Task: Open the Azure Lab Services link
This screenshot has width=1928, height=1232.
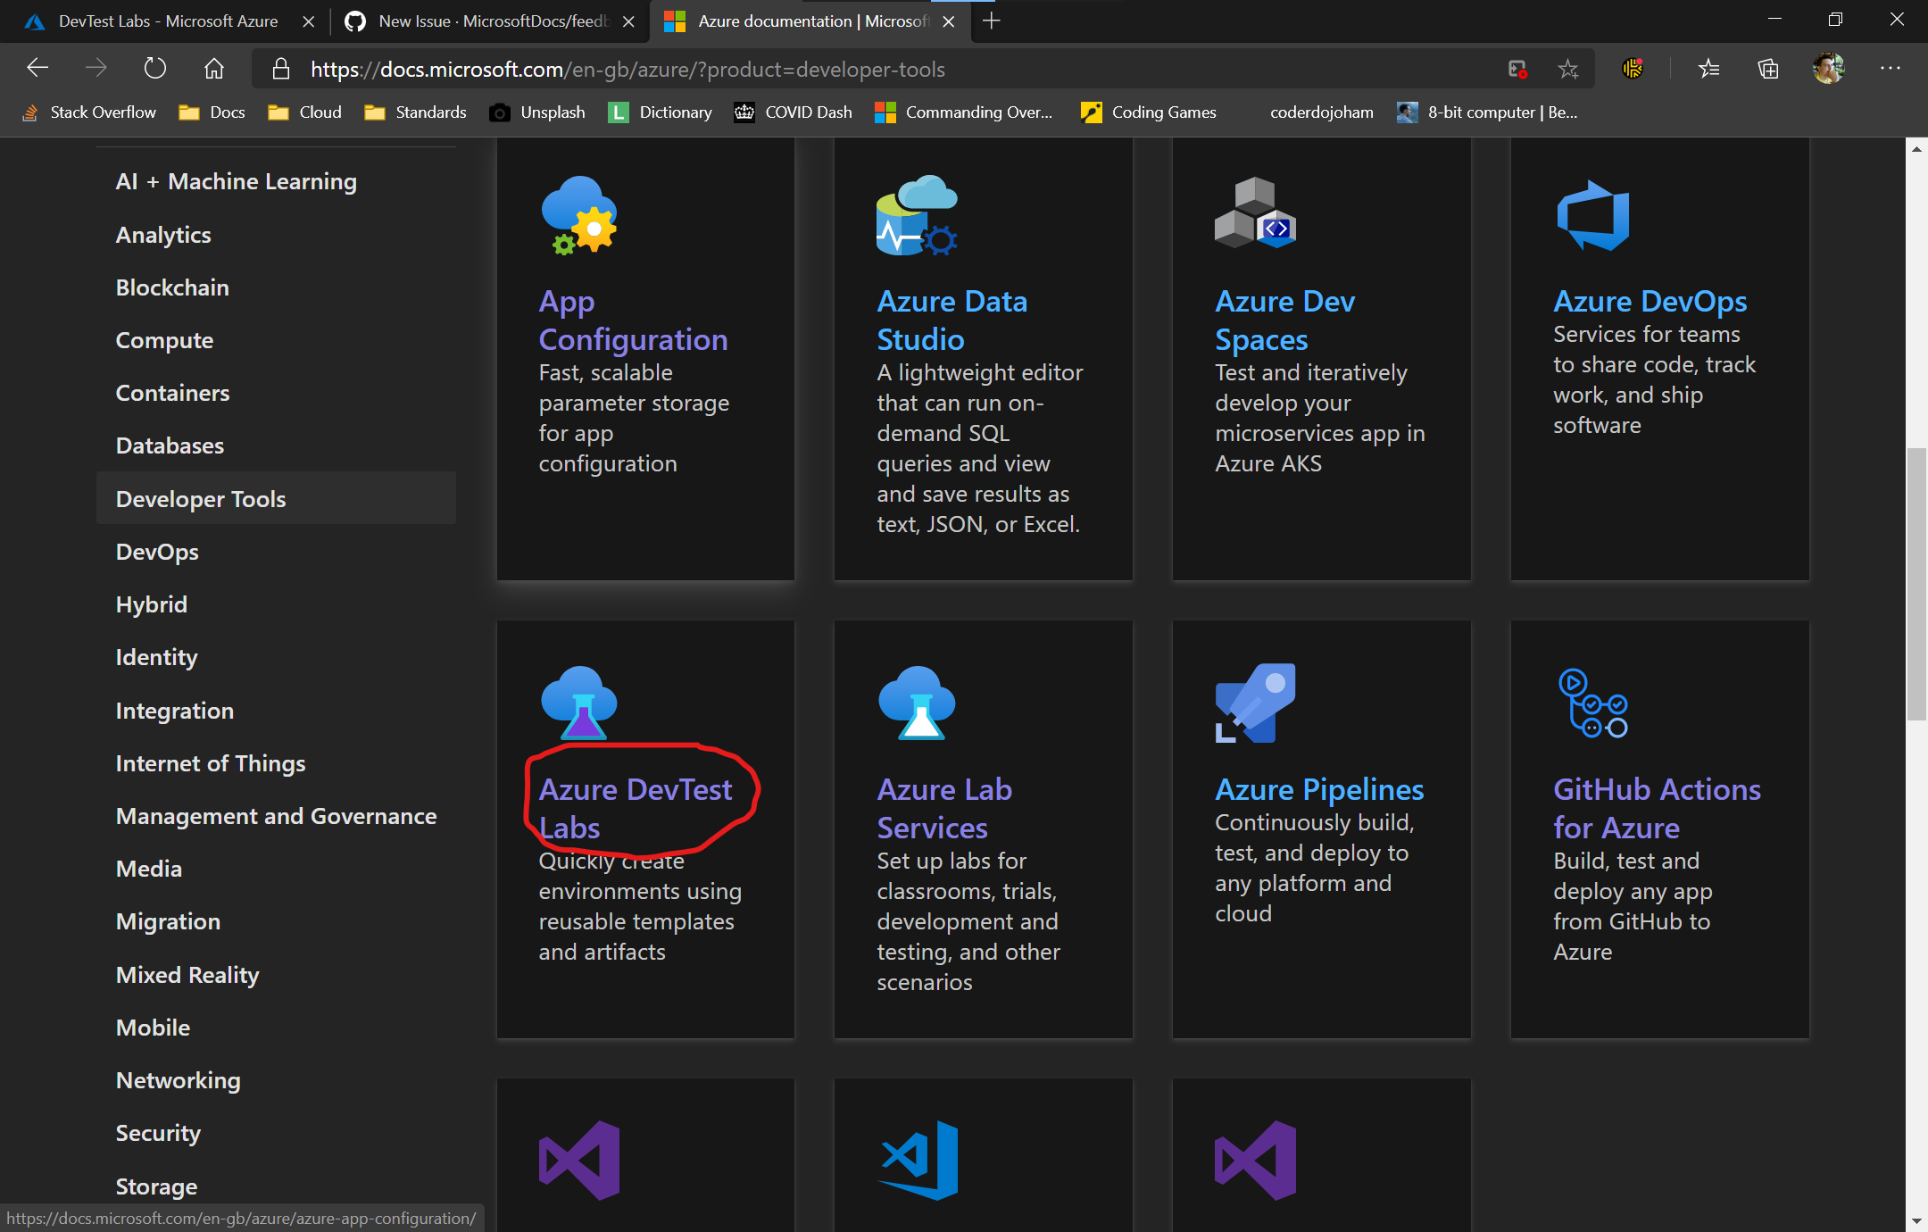Action: [x=944, y=808]
